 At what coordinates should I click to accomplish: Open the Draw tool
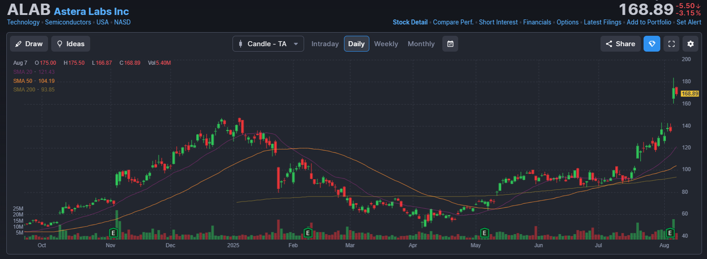click(29, 44)
